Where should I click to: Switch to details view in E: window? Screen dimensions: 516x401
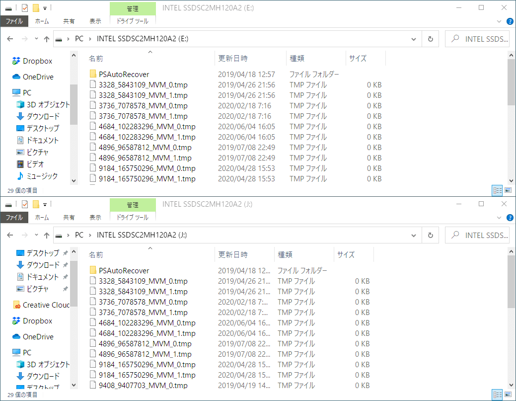[497, 190]
